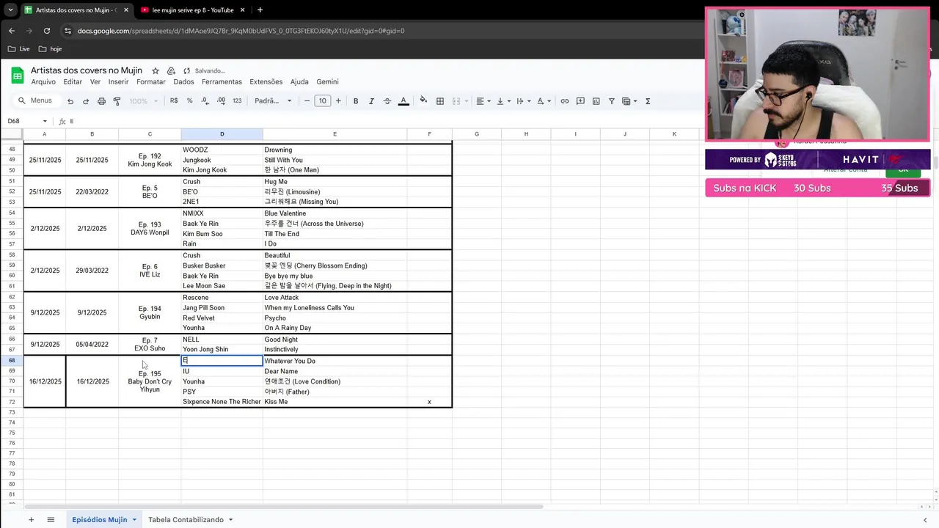Activate the paint format roller tool
The width and height of the screenshot is (939, 528).
tap(117, 101)
